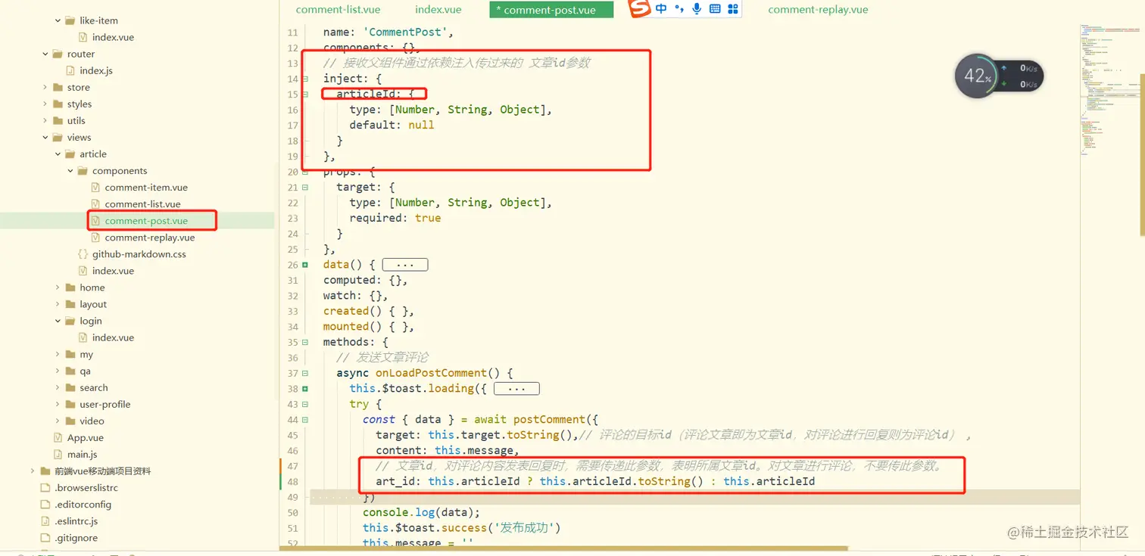The image size is (1145, 556).
Task: Click the App.vue file icon
Action: tap(58, 437)
